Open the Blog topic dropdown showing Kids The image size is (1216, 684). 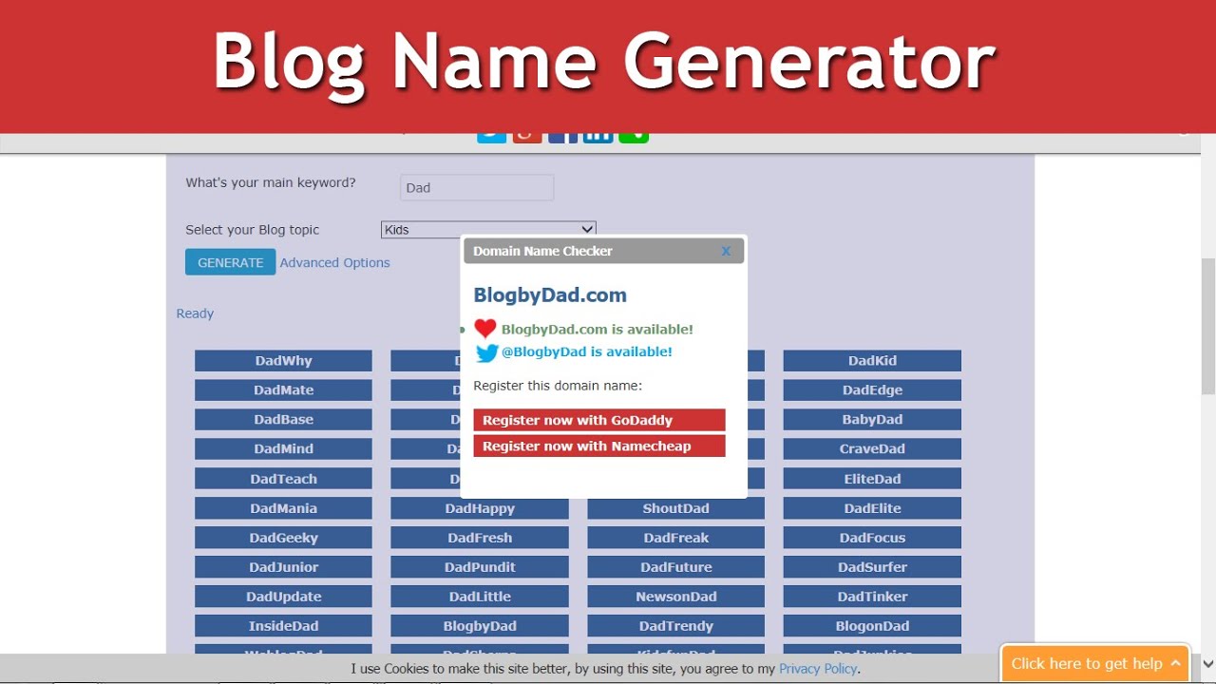click(488, 229)
